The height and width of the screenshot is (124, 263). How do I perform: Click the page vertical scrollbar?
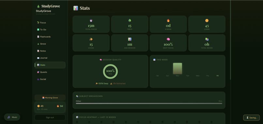(x=230, y=40)
